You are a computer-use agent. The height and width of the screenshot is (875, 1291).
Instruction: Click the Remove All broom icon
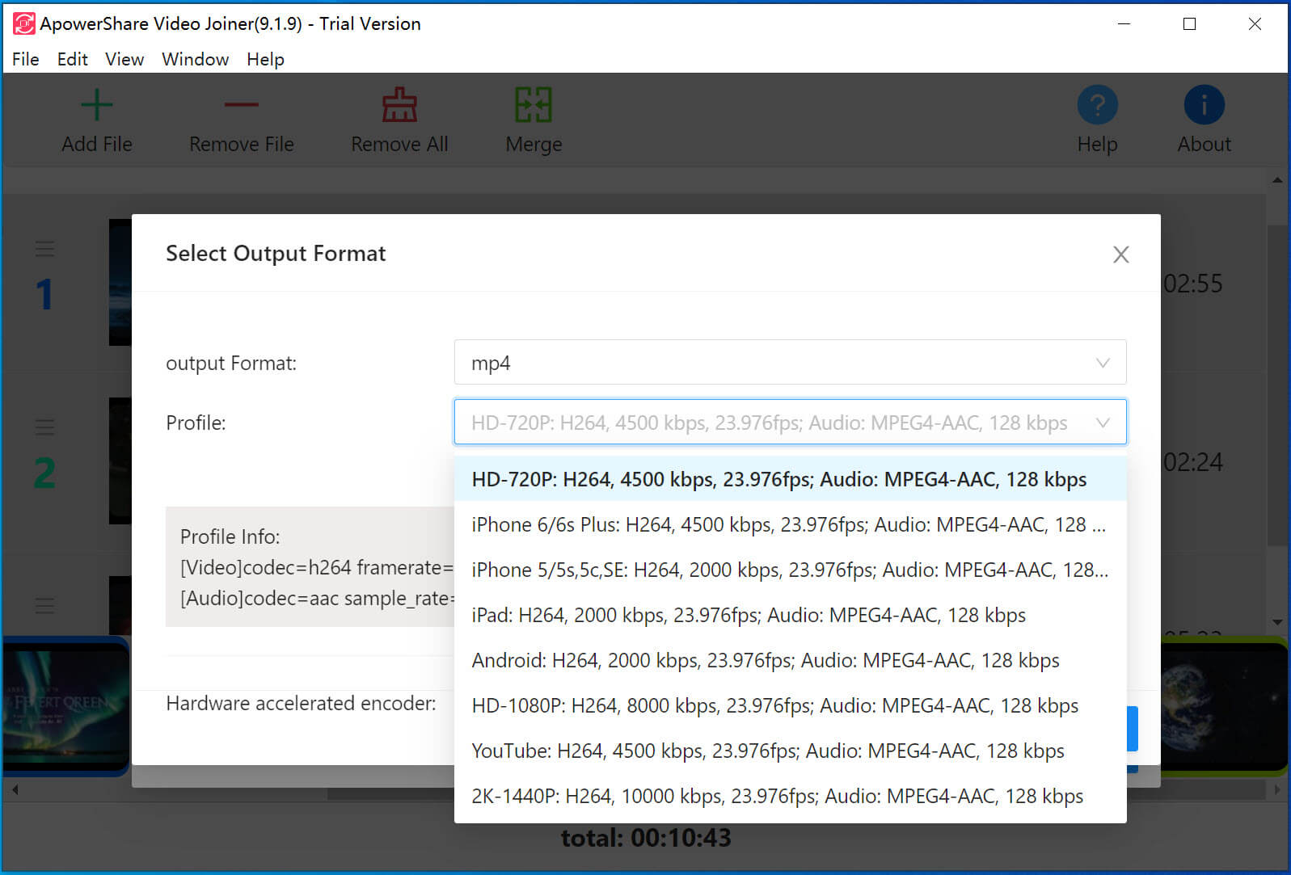click(x=399, y=105)
